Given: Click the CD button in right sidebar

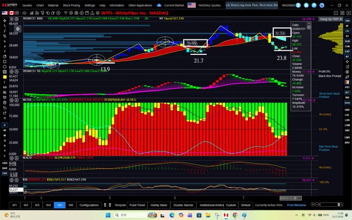Looking at the screenshot, I should pos(347,31).
